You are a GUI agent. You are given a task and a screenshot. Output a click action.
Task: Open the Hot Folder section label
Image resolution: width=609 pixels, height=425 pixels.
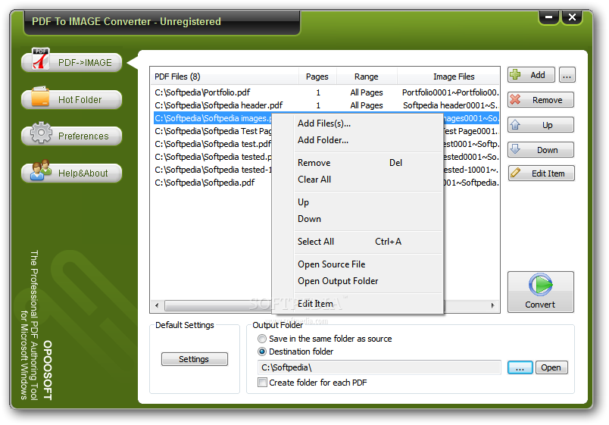[x=80, y=100]
